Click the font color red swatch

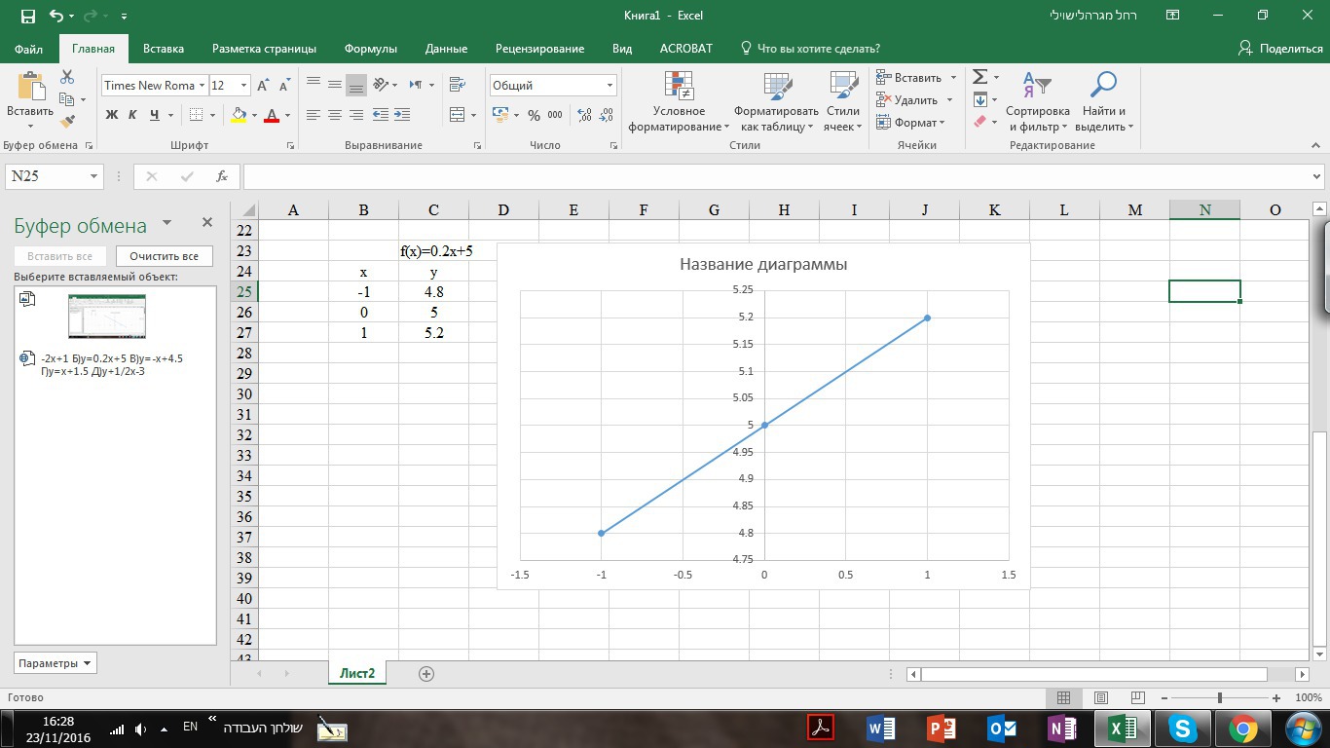coord(272,115)
